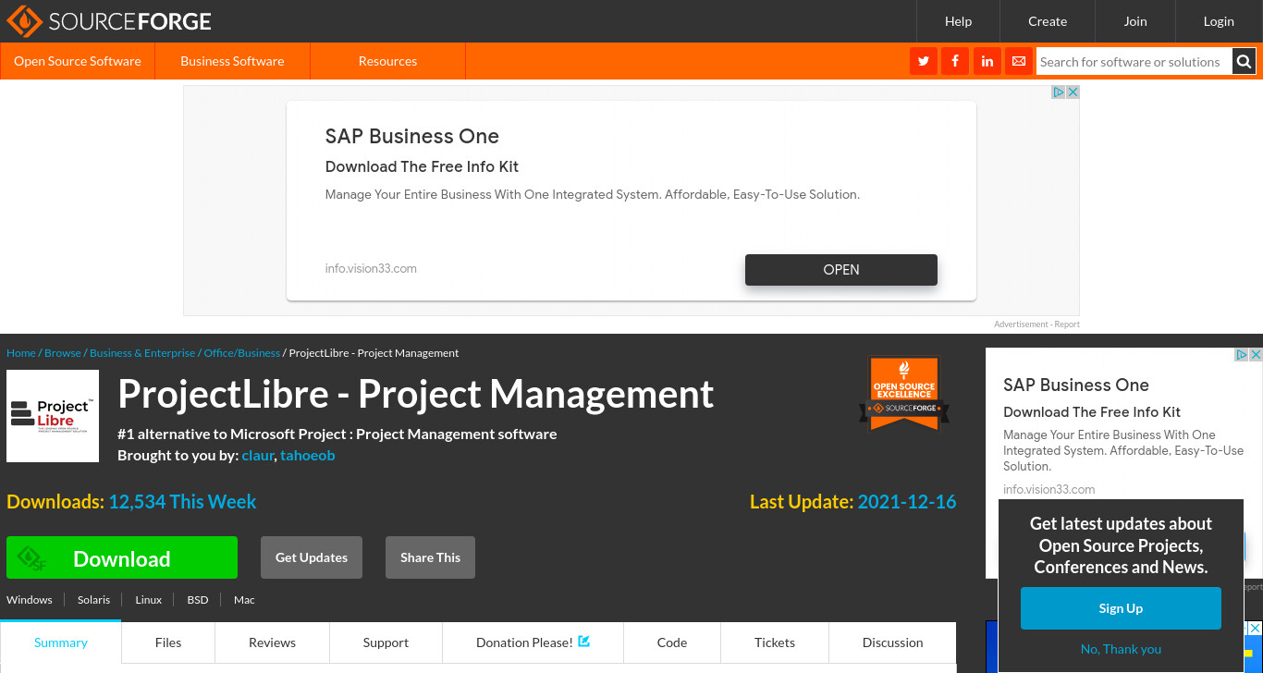Click the Advertisement - Report link
This screenshot has height=673, width=1263.
pyautogui.click(x=1036, y=324)
